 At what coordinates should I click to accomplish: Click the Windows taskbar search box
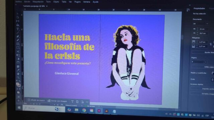[x=44, y=108]
